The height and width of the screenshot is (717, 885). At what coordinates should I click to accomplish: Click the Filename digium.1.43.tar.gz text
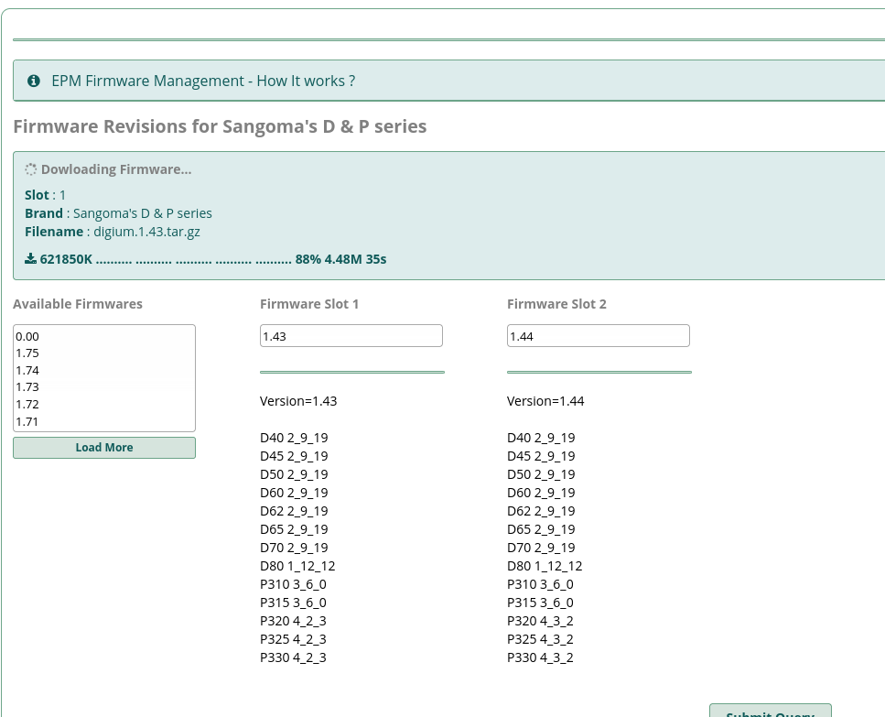pos(113,232)
